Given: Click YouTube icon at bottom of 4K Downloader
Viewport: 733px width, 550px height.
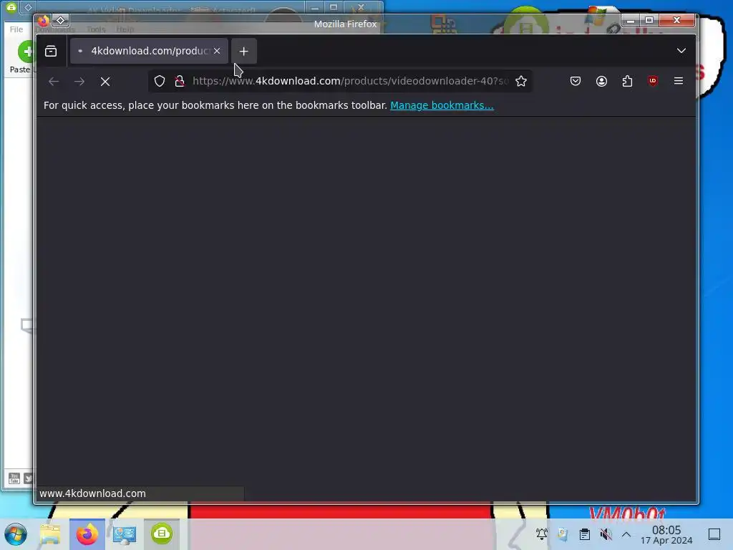Looking at the screenshot, I should (14, 478).
